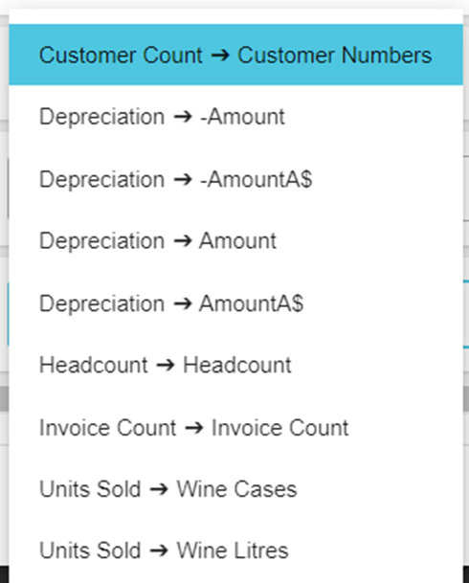This screenshot has height=583, width=469.
Task: Click the arrow before Wine Cases
Action: pos(159,490)
